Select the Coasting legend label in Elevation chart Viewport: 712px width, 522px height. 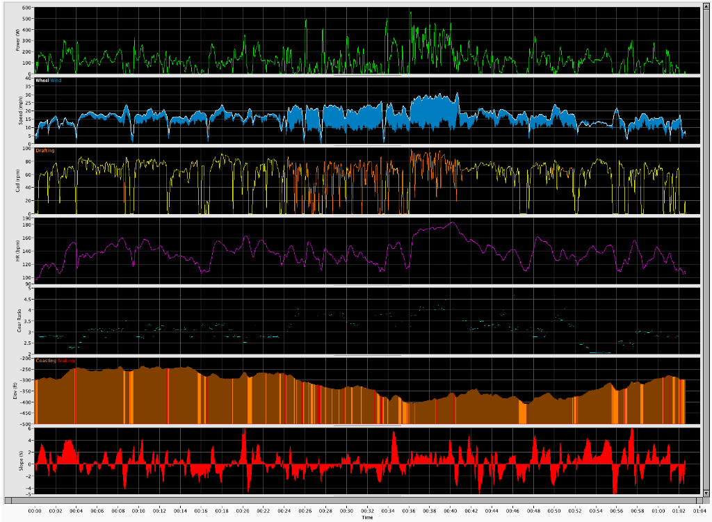pos(44,361)
